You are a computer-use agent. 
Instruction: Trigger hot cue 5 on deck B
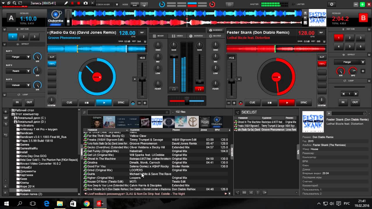350,46
